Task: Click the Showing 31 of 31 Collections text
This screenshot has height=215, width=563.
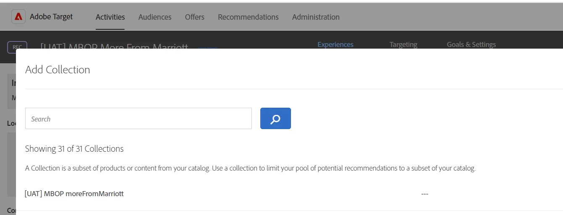Action: click(x=74, y=149)
